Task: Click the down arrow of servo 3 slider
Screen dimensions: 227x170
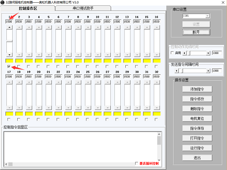Action: [29, 55]
